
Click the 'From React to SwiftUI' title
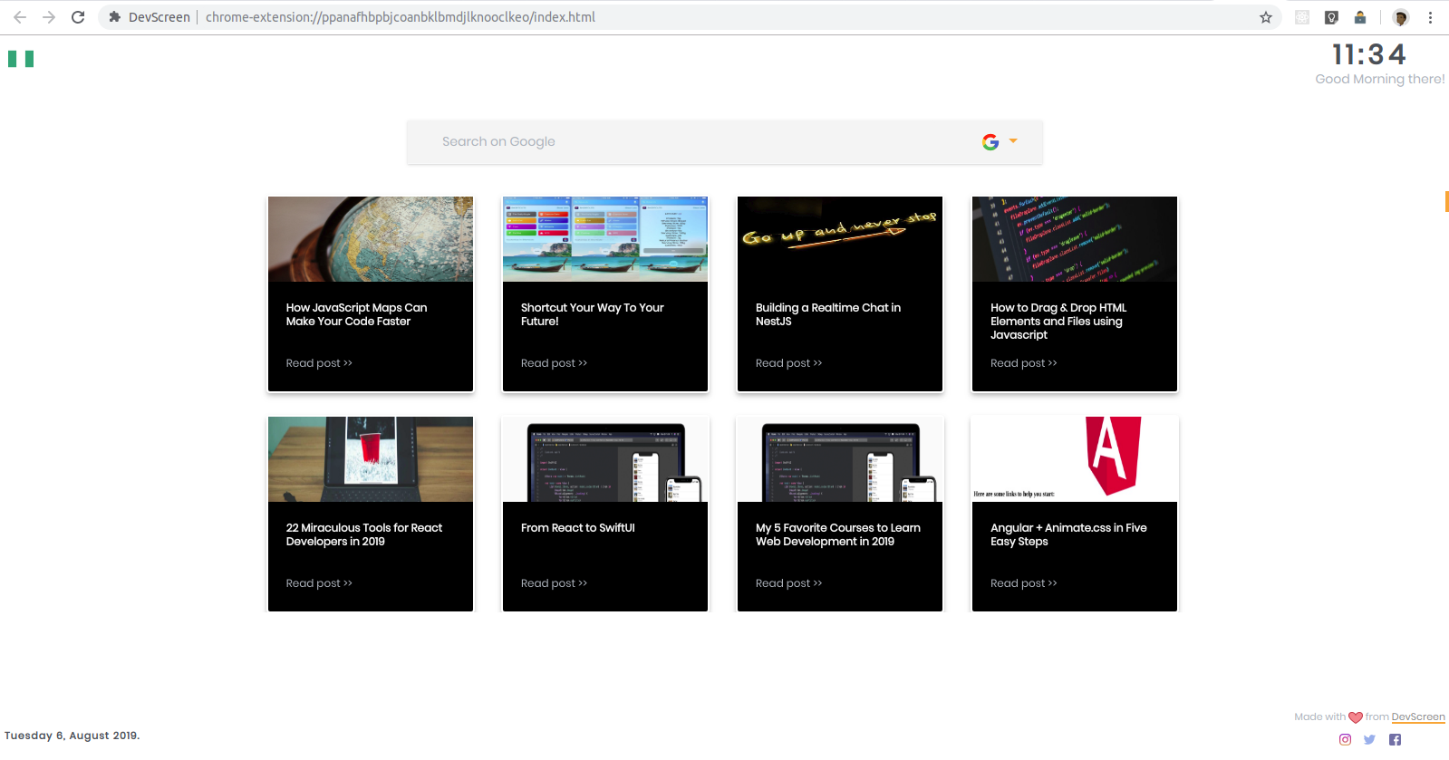(x=578, y=528)
